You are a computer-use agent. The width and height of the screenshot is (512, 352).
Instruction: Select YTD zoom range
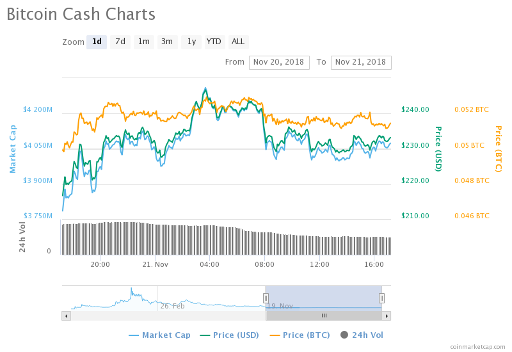pyautogui.click(x=214, y=42)
